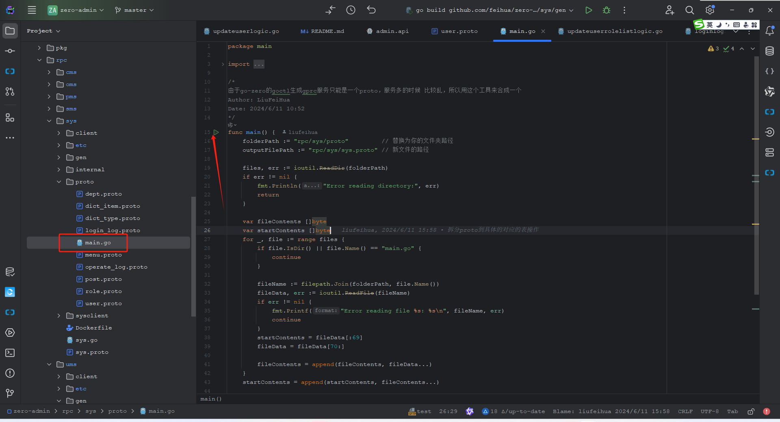Click the editor vertical scrollbar
The width and height of the screenshot is (780, 422).
(756, 174)
